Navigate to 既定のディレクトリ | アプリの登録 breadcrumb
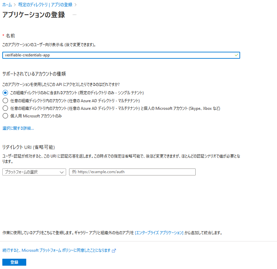277x269 pixels. 45,5
